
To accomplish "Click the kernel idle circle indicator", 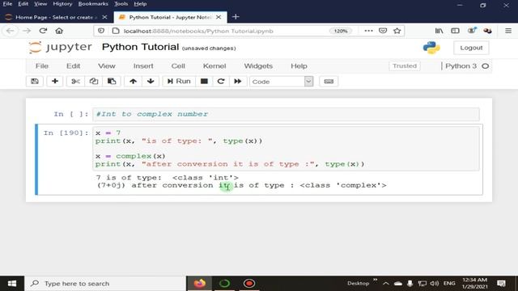I will [486, 66].
